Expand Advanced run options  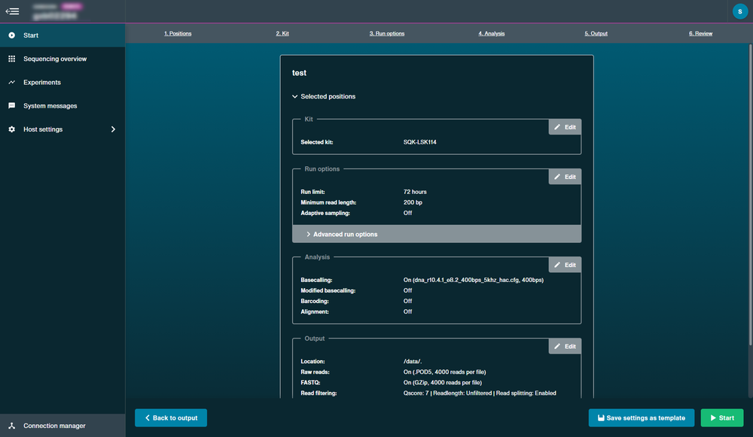pos(437,234)
